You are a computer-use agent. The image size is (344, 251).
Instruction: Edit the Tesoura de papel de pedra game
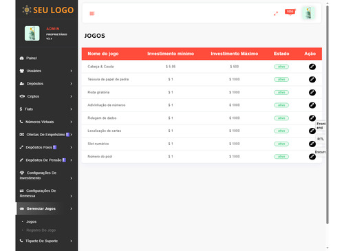(x=312, y=80)
